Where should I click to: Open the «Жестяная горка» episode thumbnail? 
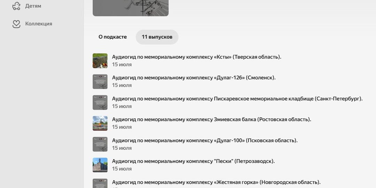point(100,183)
